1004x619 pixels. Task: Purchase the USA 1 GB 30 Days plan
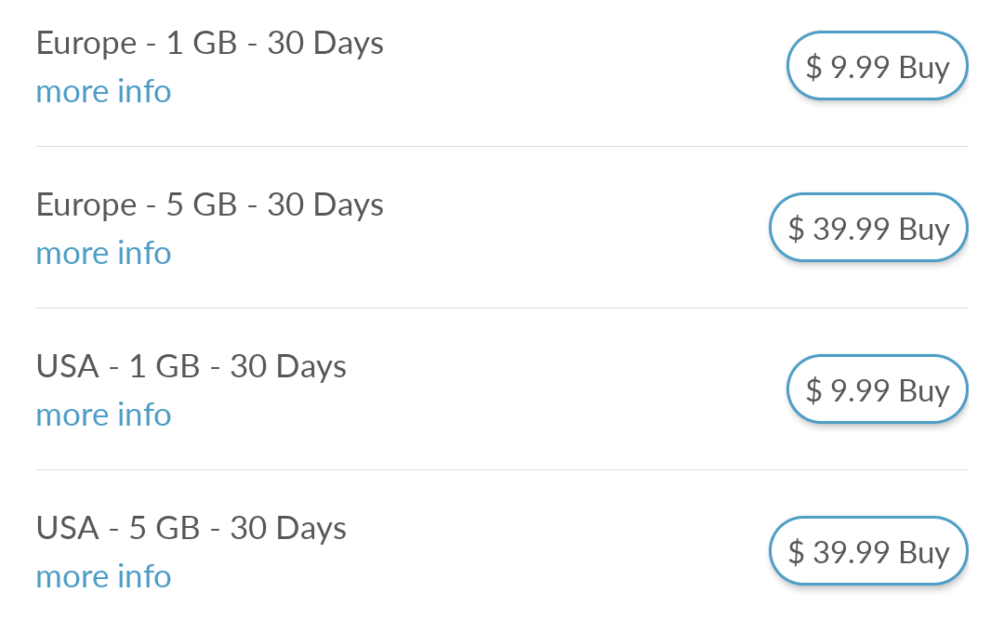point(877,390)
